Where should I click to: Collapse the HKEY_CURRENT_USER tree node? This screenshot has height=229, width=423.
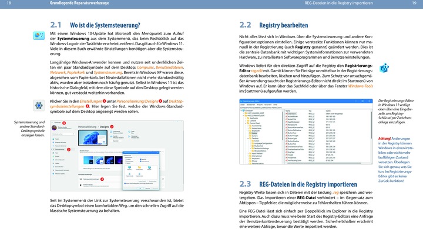point(244,116)
